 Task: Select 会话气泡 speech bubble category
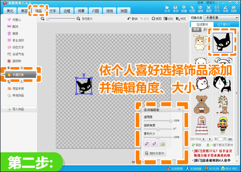click(x=16, y=54)
